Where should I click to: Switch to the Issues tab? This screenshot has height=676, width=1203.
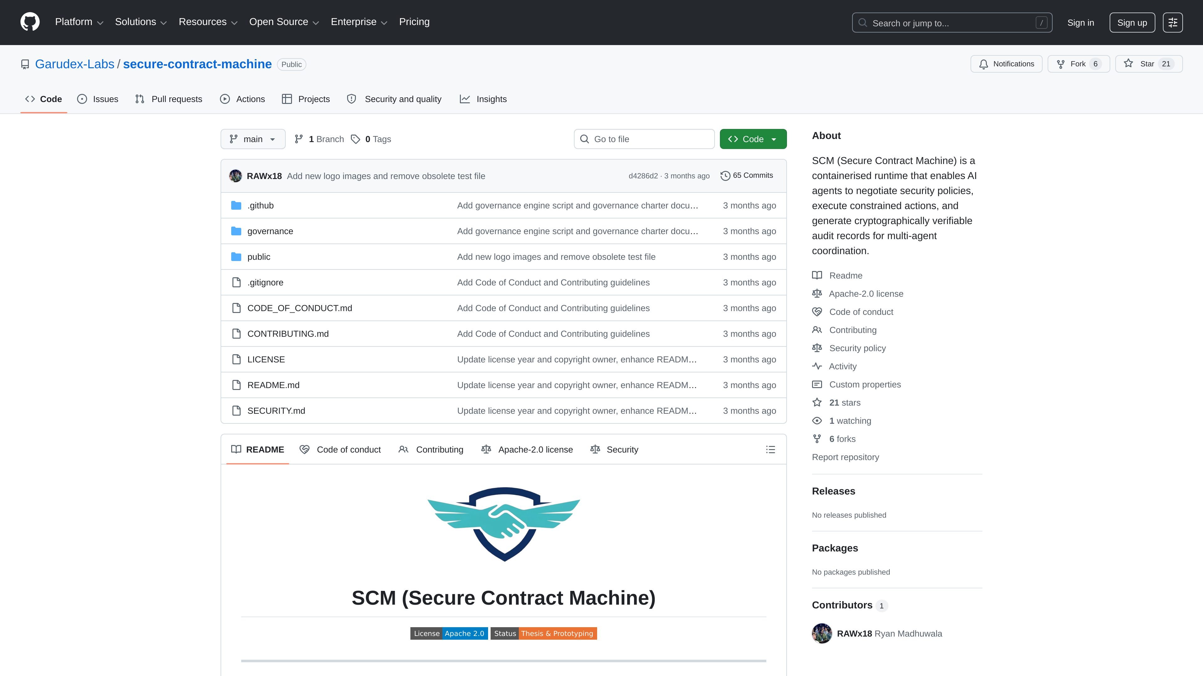click(x=98, y=99)
